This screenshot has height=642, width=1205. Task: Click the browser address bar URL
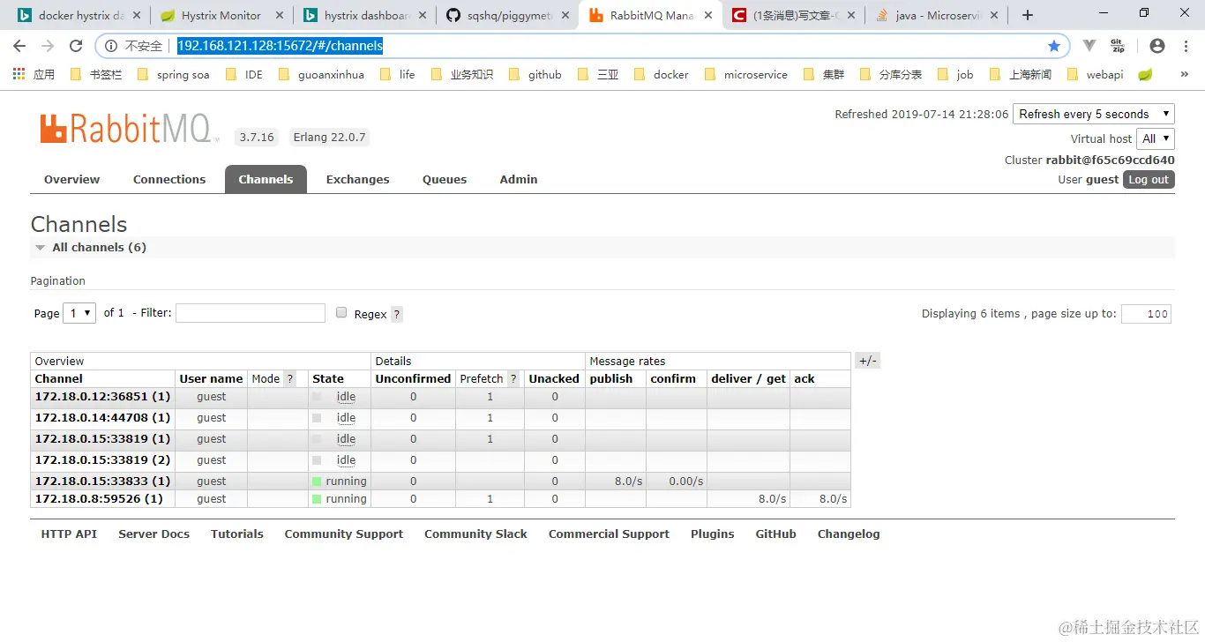click(x=280, y=46)
